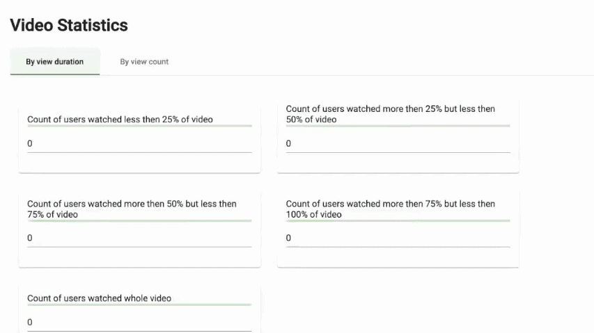This screenshot has height=333, width=594.
Task: Click blank bottom area of 75%-100% card
Action: (398, 258)
